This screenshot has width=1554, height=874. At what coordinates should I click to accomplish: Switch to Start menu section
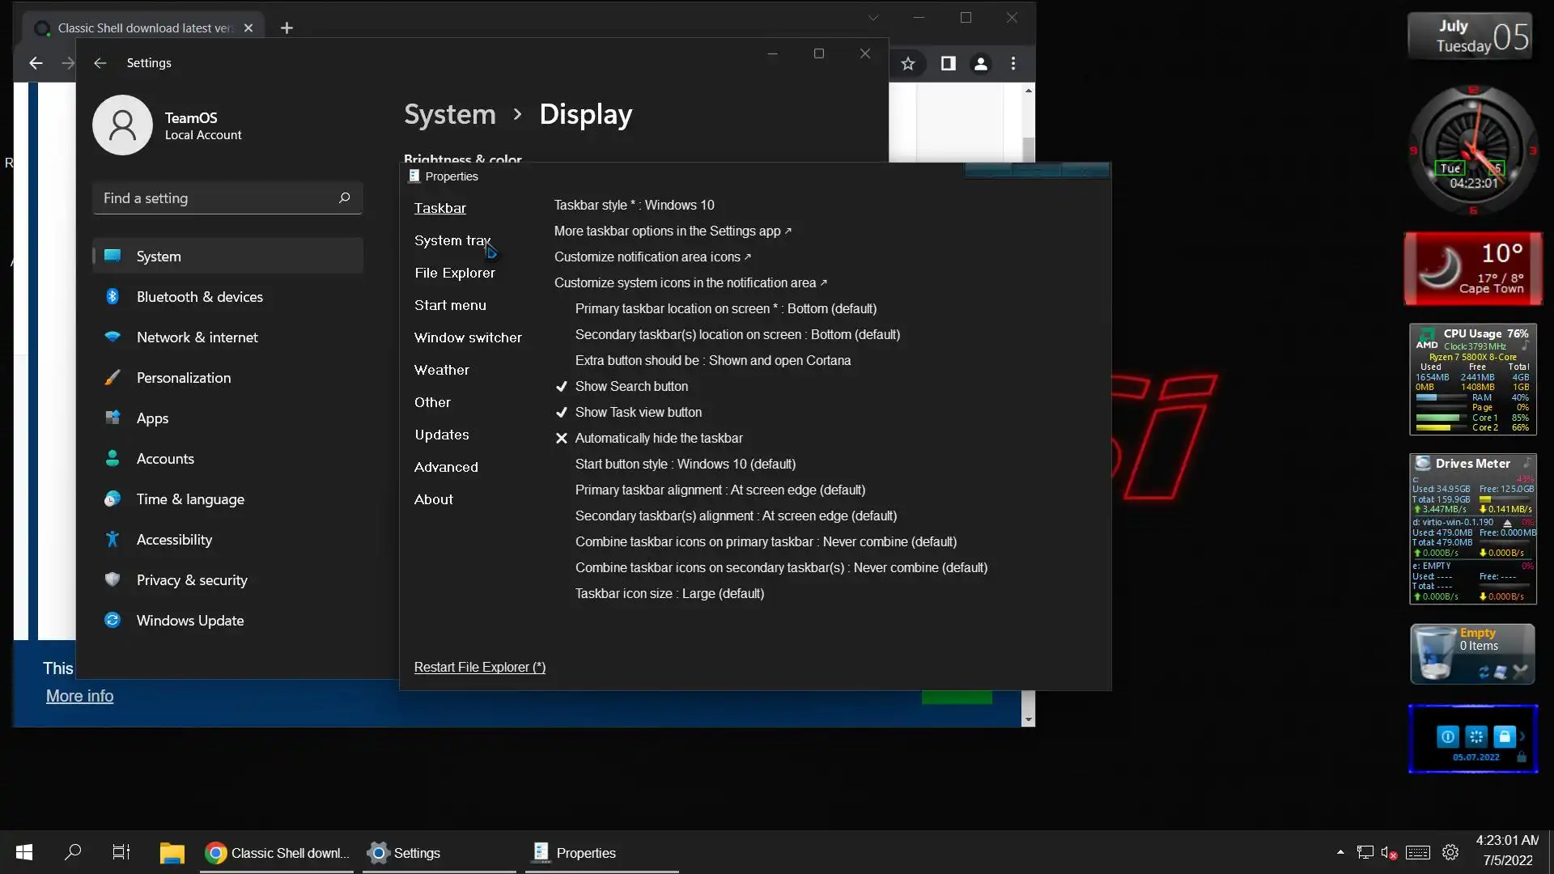[x=450, y=305]
